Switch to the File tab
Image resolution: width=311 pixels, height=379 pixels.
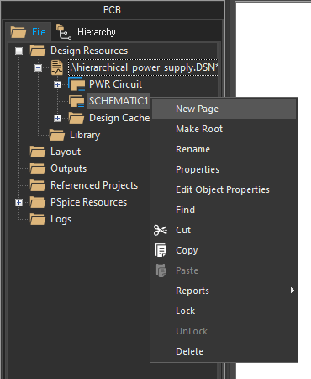[x=28, y=32]
